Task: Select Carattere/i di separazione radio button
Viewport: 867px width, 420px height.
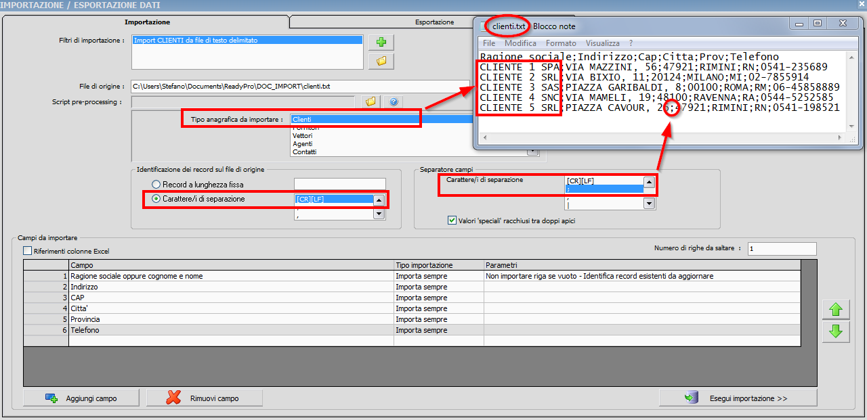Action: (156, 199)
